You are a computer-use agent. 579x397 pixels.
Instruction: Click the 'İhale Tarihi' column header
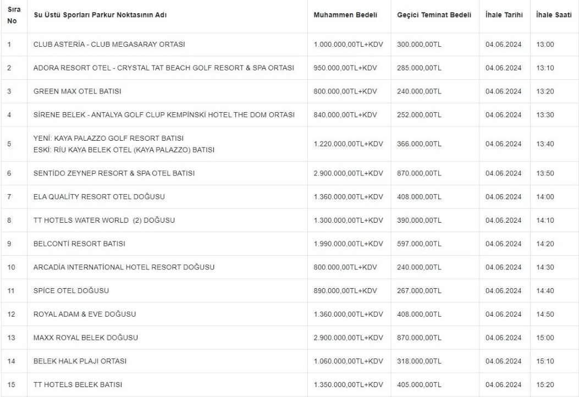[504, 15]
